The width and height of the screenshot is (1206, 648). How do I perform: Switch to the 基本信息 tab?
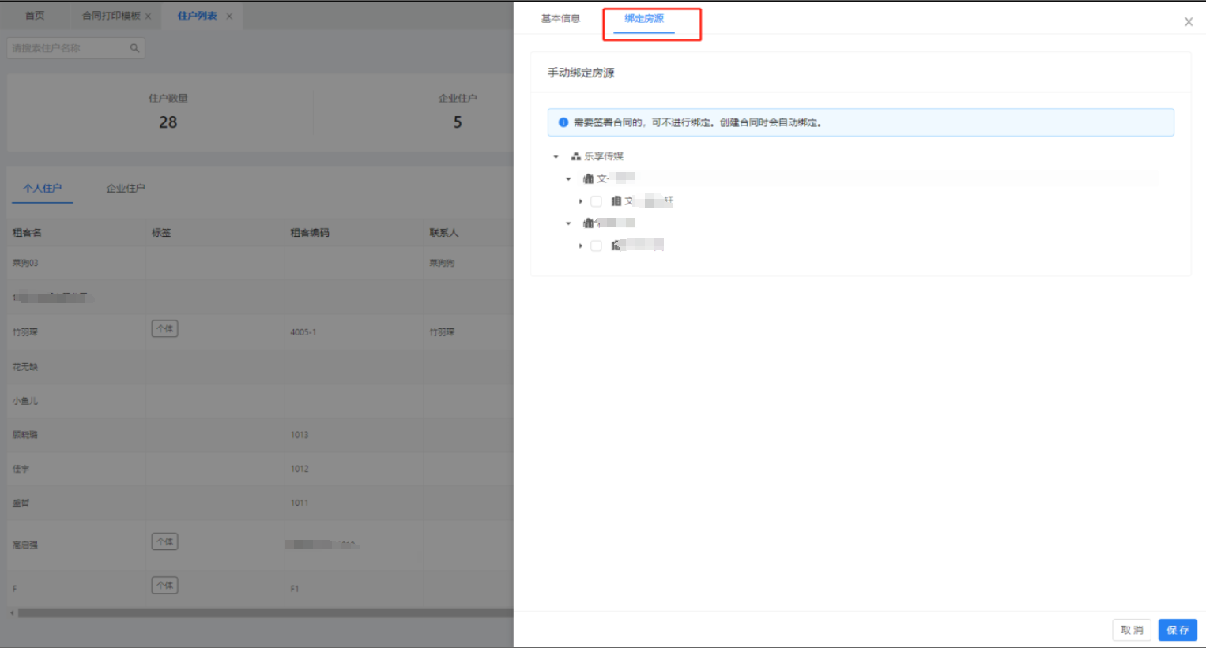click(560, 19)
